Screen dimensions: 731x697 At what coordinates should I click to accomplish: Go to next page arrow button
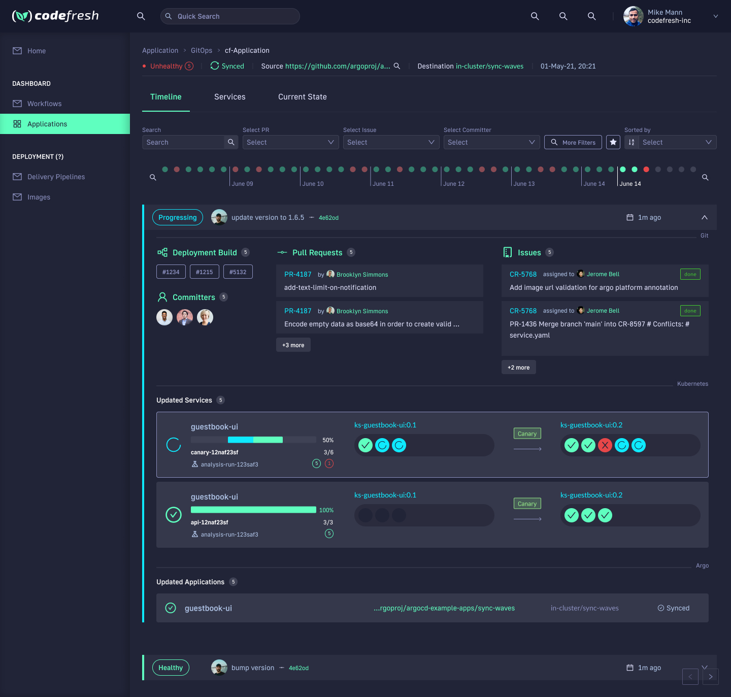click(711, 677)
